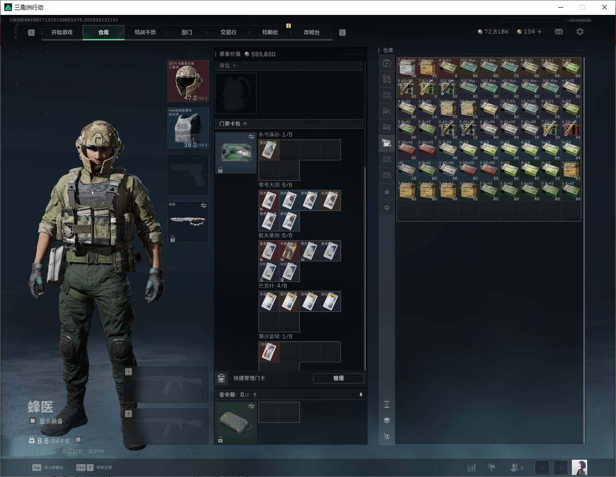Click the Ctrl F 转移全部 shortcut

(94, 467)
